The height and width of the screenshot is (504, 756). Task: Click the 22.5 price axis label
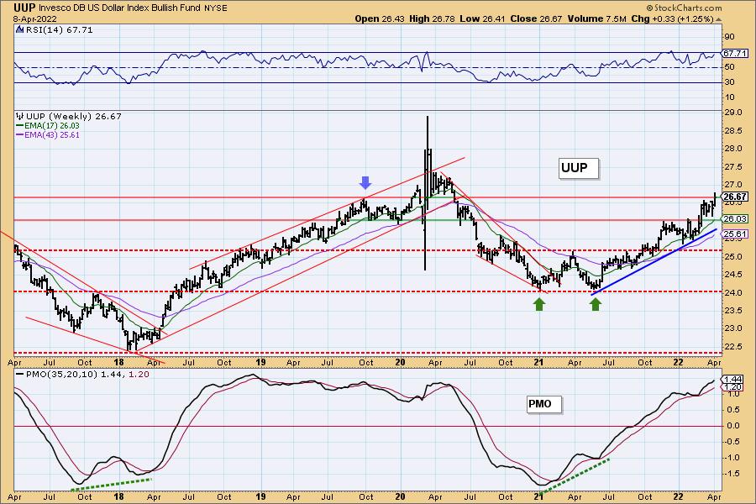(733, 346)
